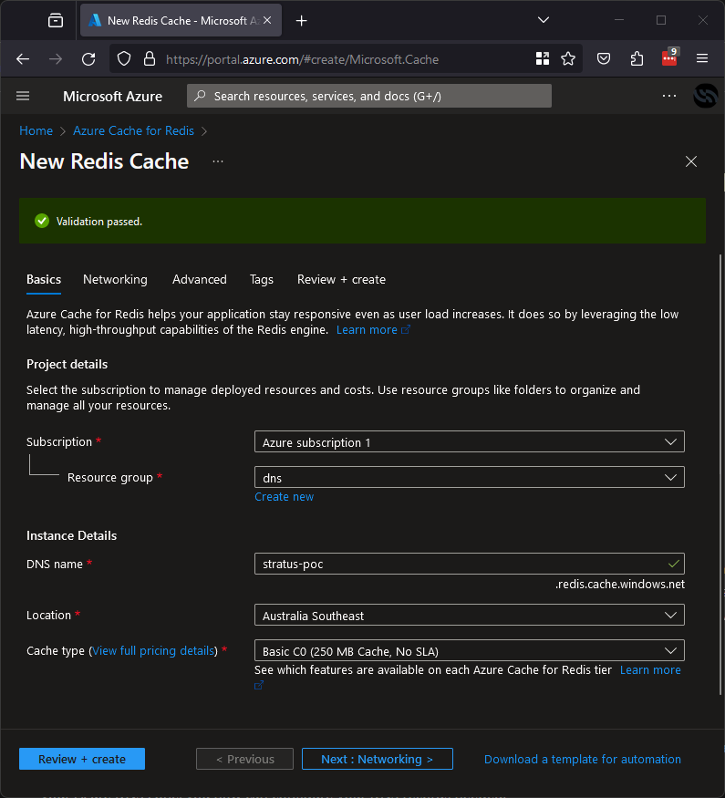Viewport: 725px width, 798px height.
Task: Open tracking protection shield icon
Action: click(124, 59)
